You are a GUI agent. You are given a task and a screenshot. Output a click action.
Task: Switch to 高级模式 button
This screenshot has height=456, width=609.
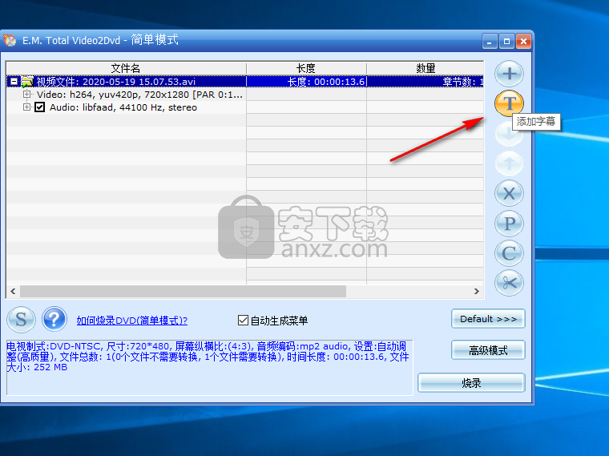[x=488, y=350]
